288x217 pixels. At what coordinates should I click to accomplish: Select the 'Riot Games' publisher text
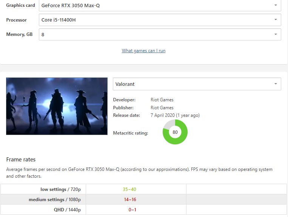tap(162, 108)
